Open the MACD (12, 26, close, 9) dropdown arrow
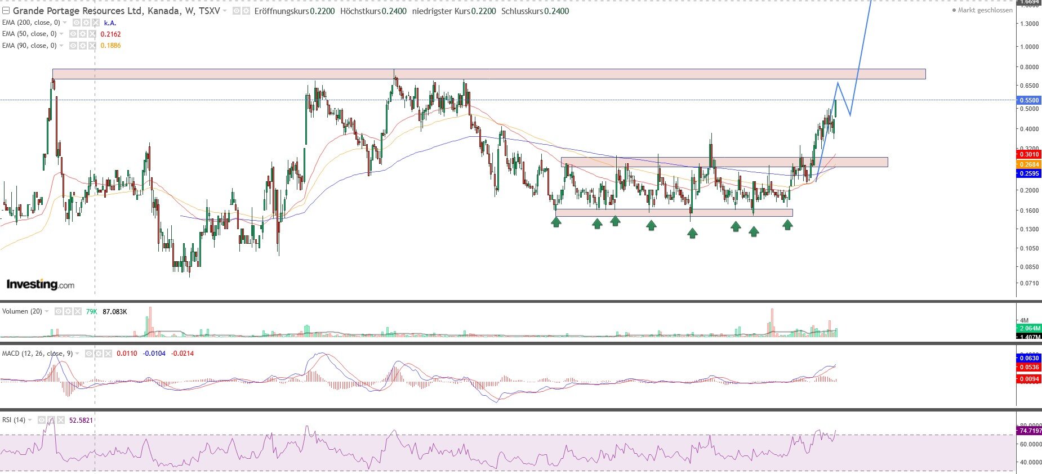 tap(77, 354)
